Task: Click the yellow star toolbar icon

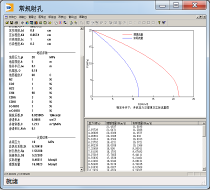Action: point(49,22)
